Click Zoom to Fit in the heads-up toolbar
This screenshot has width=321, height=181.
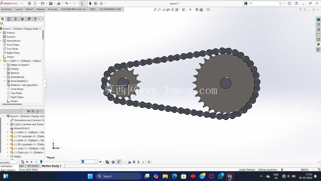[x=155, y=10]
